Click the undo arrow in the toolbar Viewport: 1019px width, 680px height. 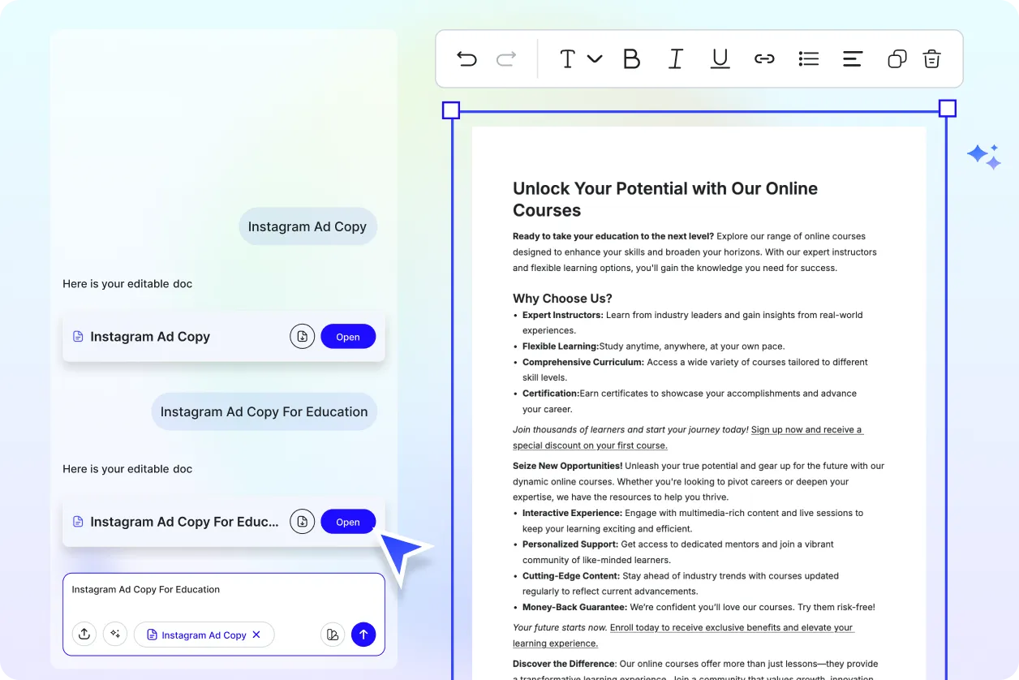[x=467, y=58]
